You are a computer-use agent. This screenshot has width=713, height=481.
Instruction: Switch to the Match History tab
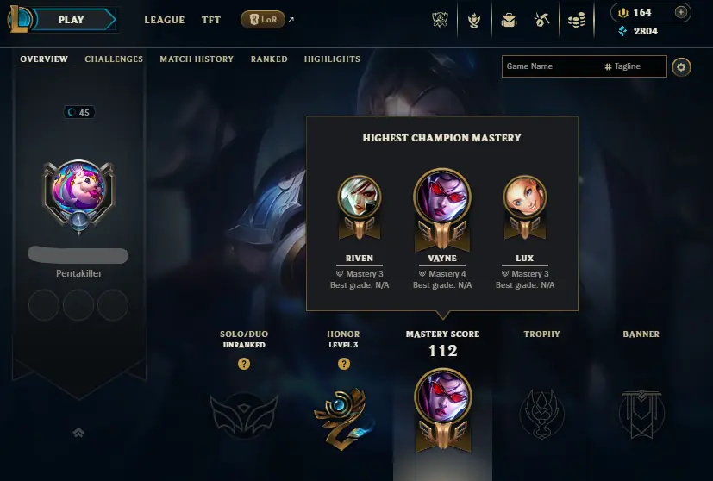(x=197, y=59)
